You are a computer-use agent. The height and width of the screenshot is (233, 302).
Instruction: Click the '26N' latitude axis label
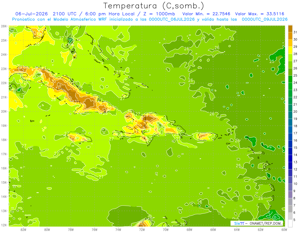[4, 26]
